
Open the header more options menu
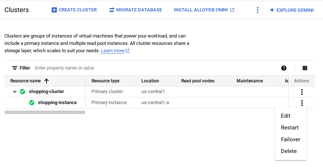point(258,10)
